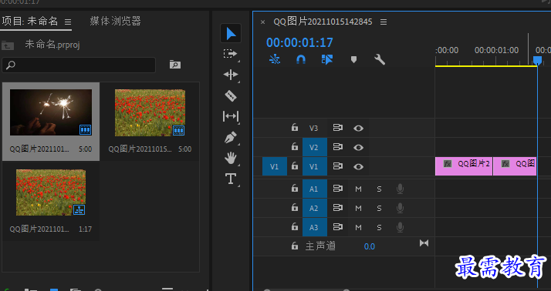This screenshot has width=551, height=291.
Task: Toggle sync lock for A1
Action: coord(338,189)
